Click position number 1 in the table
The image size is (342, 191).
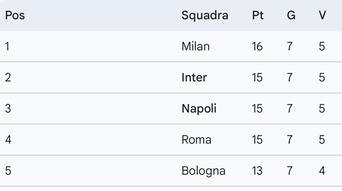[7, 46]
